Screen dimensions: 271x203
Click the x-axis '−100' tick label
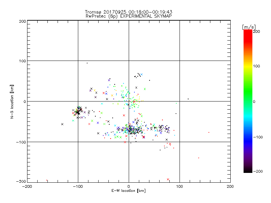[x=78, y=186]
